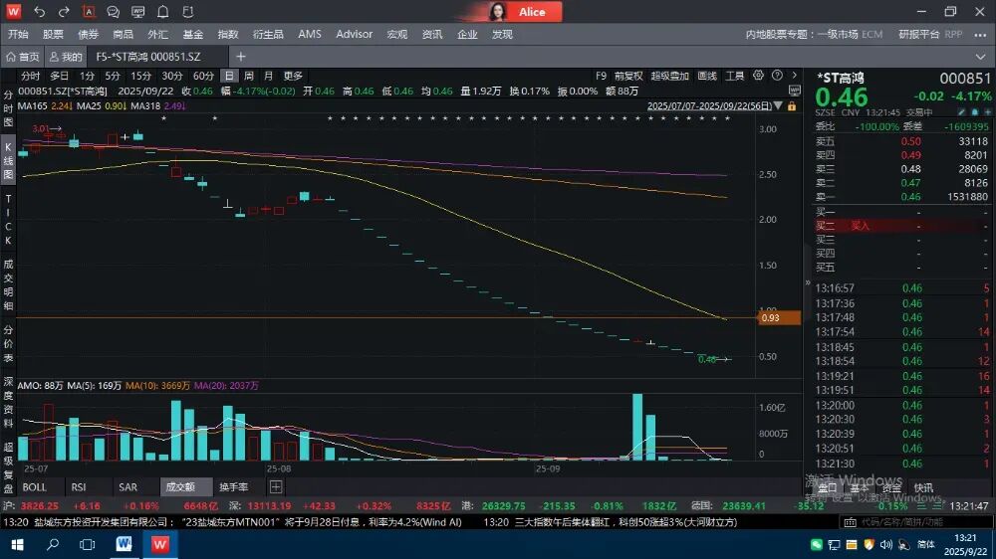
Task: Click the undo arrow in the title bar
Action: pyautogui.click(x=40, y=11)
